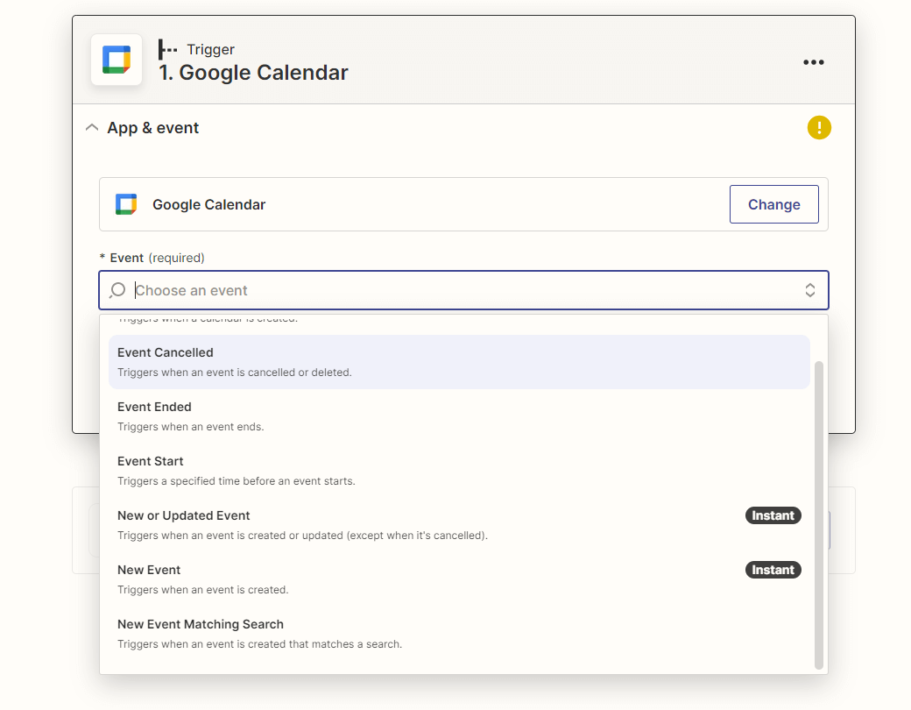
Task: Open the three-dot step options menu
Action: point(814,62)
